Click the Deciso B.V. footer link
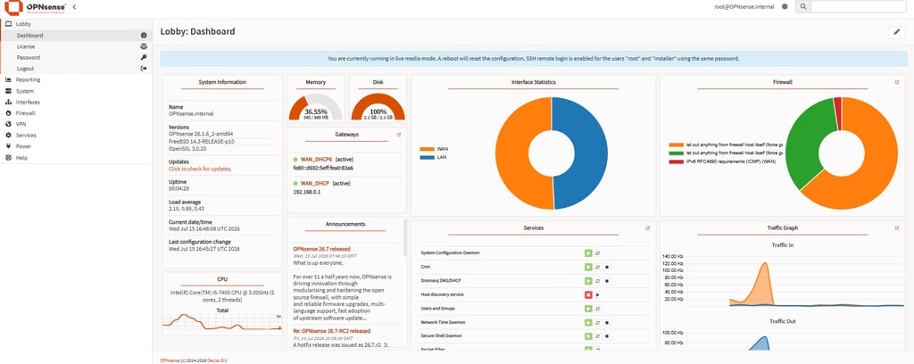Image resolution: width=914 pixels, height=364 pixels. pos(218,360)
